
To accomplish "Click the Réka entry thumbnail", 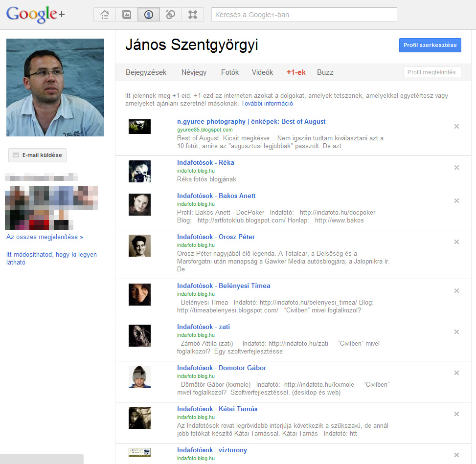I will pos(139,172).
